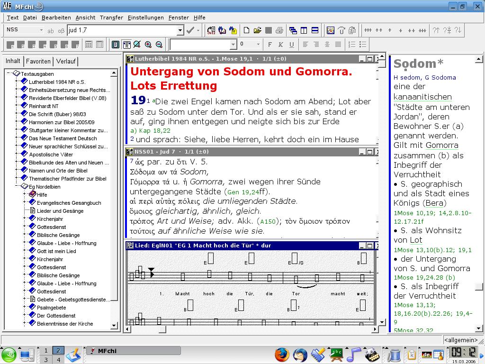
Task: Click the song window horizontal scrollbar
Action: pos(265,329)
